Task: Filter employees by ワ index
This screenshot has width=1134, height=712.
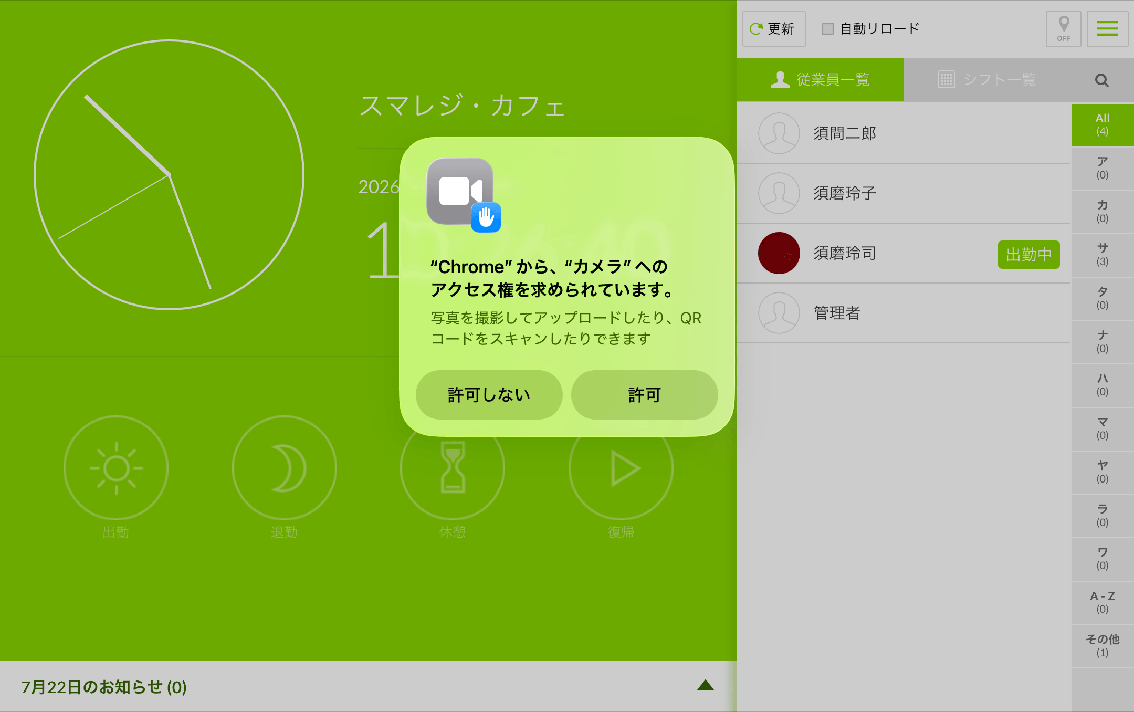Action: click(x=1102, y=559)
